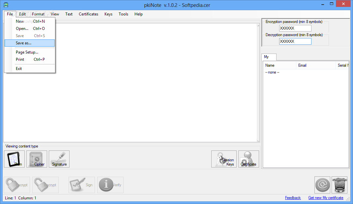Close the open File menu header
This screenshot has height=204, width=353.
click(x=10, y=14)
